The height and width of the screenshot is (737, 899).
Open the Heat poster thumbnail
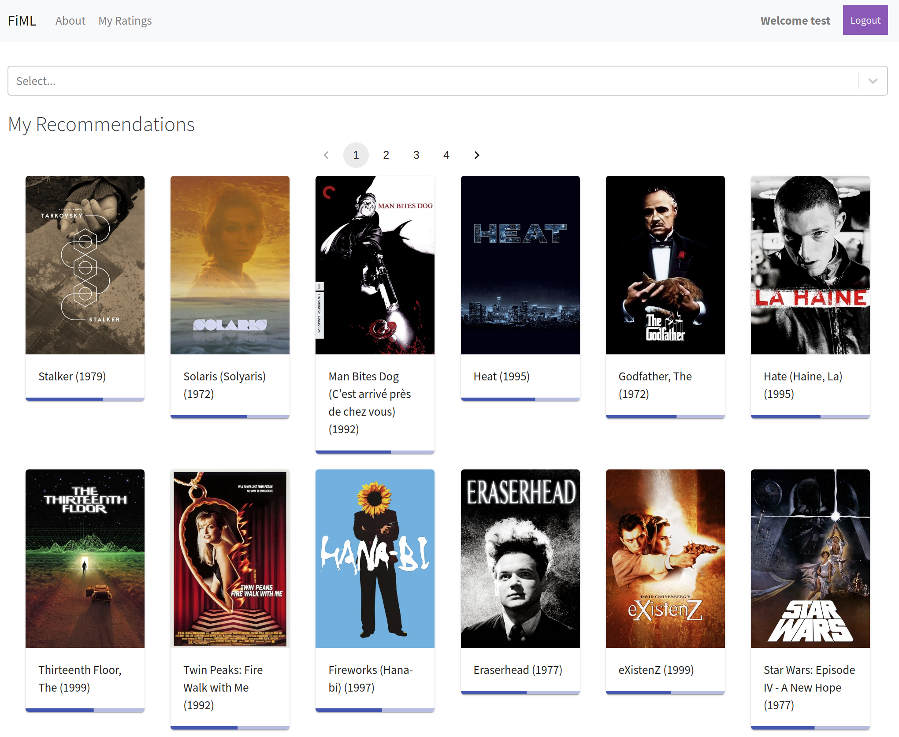[520, 265]
